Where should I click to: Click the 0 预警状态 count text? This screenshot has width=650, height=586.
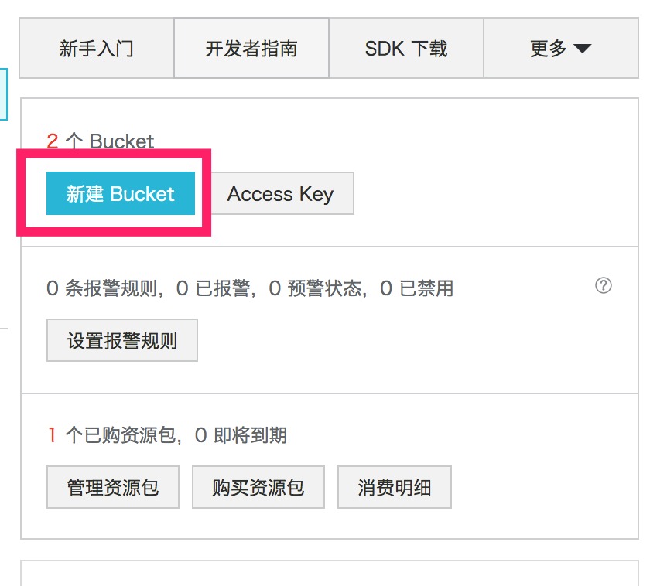click(x=315, y=288)
